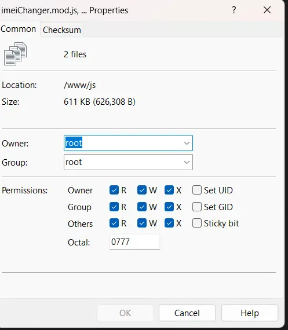Switch to the Common tab
Viewport: 288px width, 330px height.
pyautogui.click(x=18, y=29)
